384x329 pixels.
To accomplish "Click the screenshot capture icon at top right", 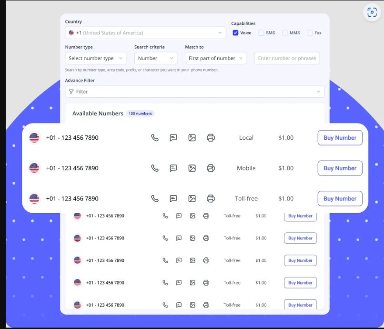I will [x=372, y=12].
